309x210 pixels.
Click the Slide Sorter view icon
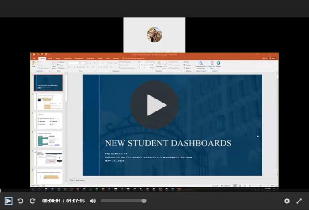tap(240, 186)
